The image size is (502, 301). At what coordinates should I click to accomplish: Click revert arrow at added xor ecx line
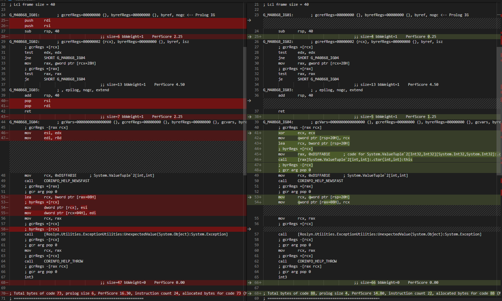[249, 133]
